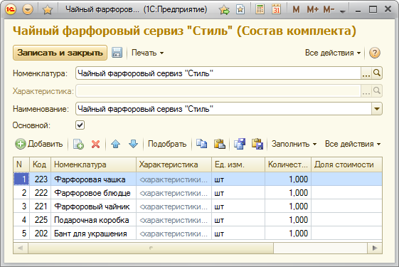399x267 pixels.
Task: Open the Печать dropdown menu
Action: 147,53
